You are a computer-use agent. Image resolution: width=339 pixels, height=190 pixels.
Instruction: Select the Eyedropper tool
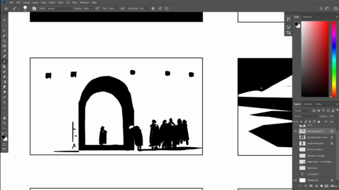tap(4, 51)
